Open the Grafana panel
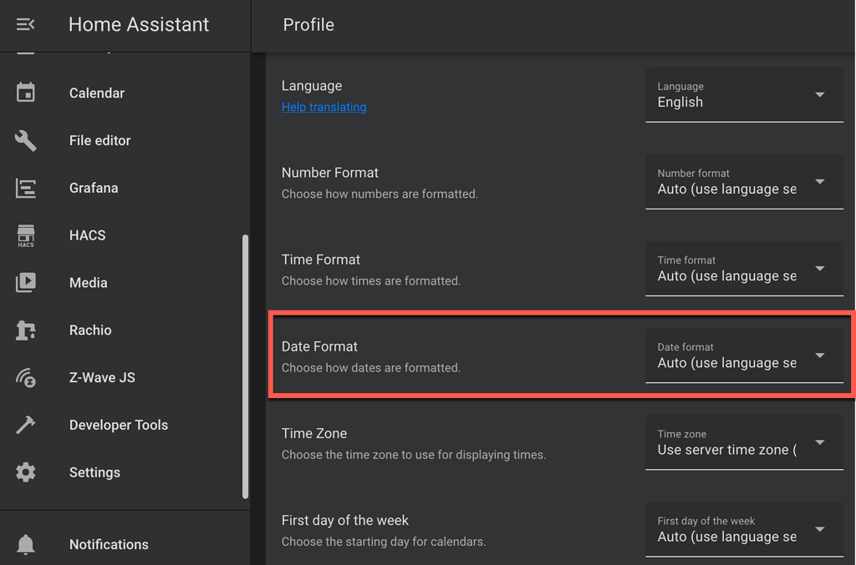Screen dimensions: 856x565 click(x=93, y=188)
